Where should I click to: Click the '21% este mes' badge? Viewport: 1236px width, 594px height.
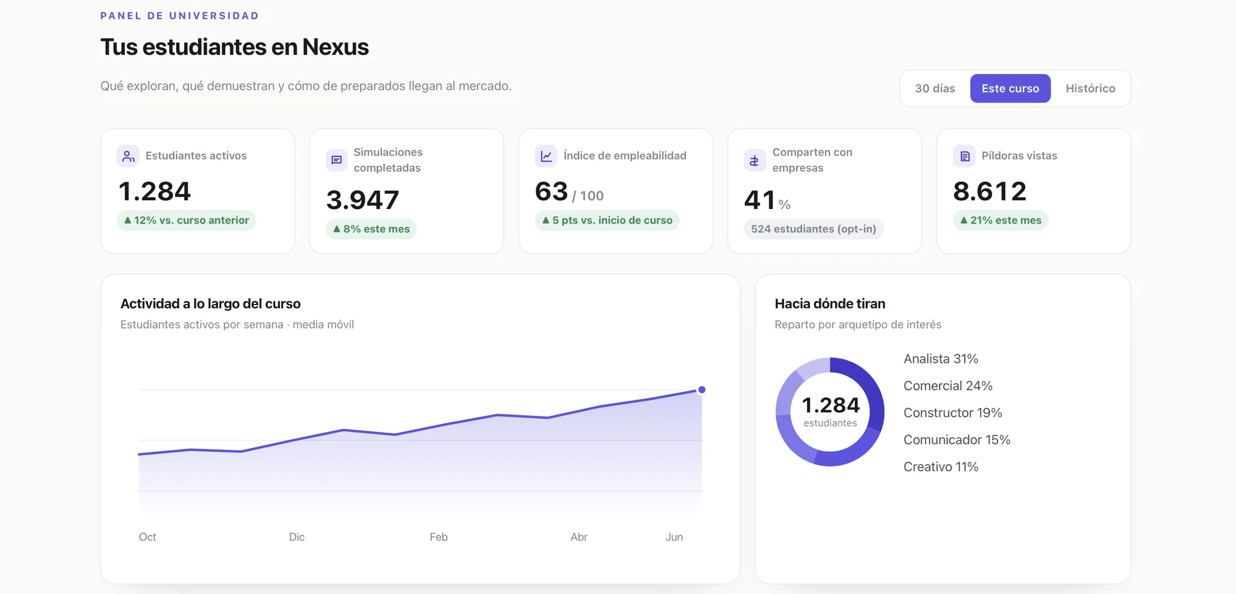coord(1000,220)
